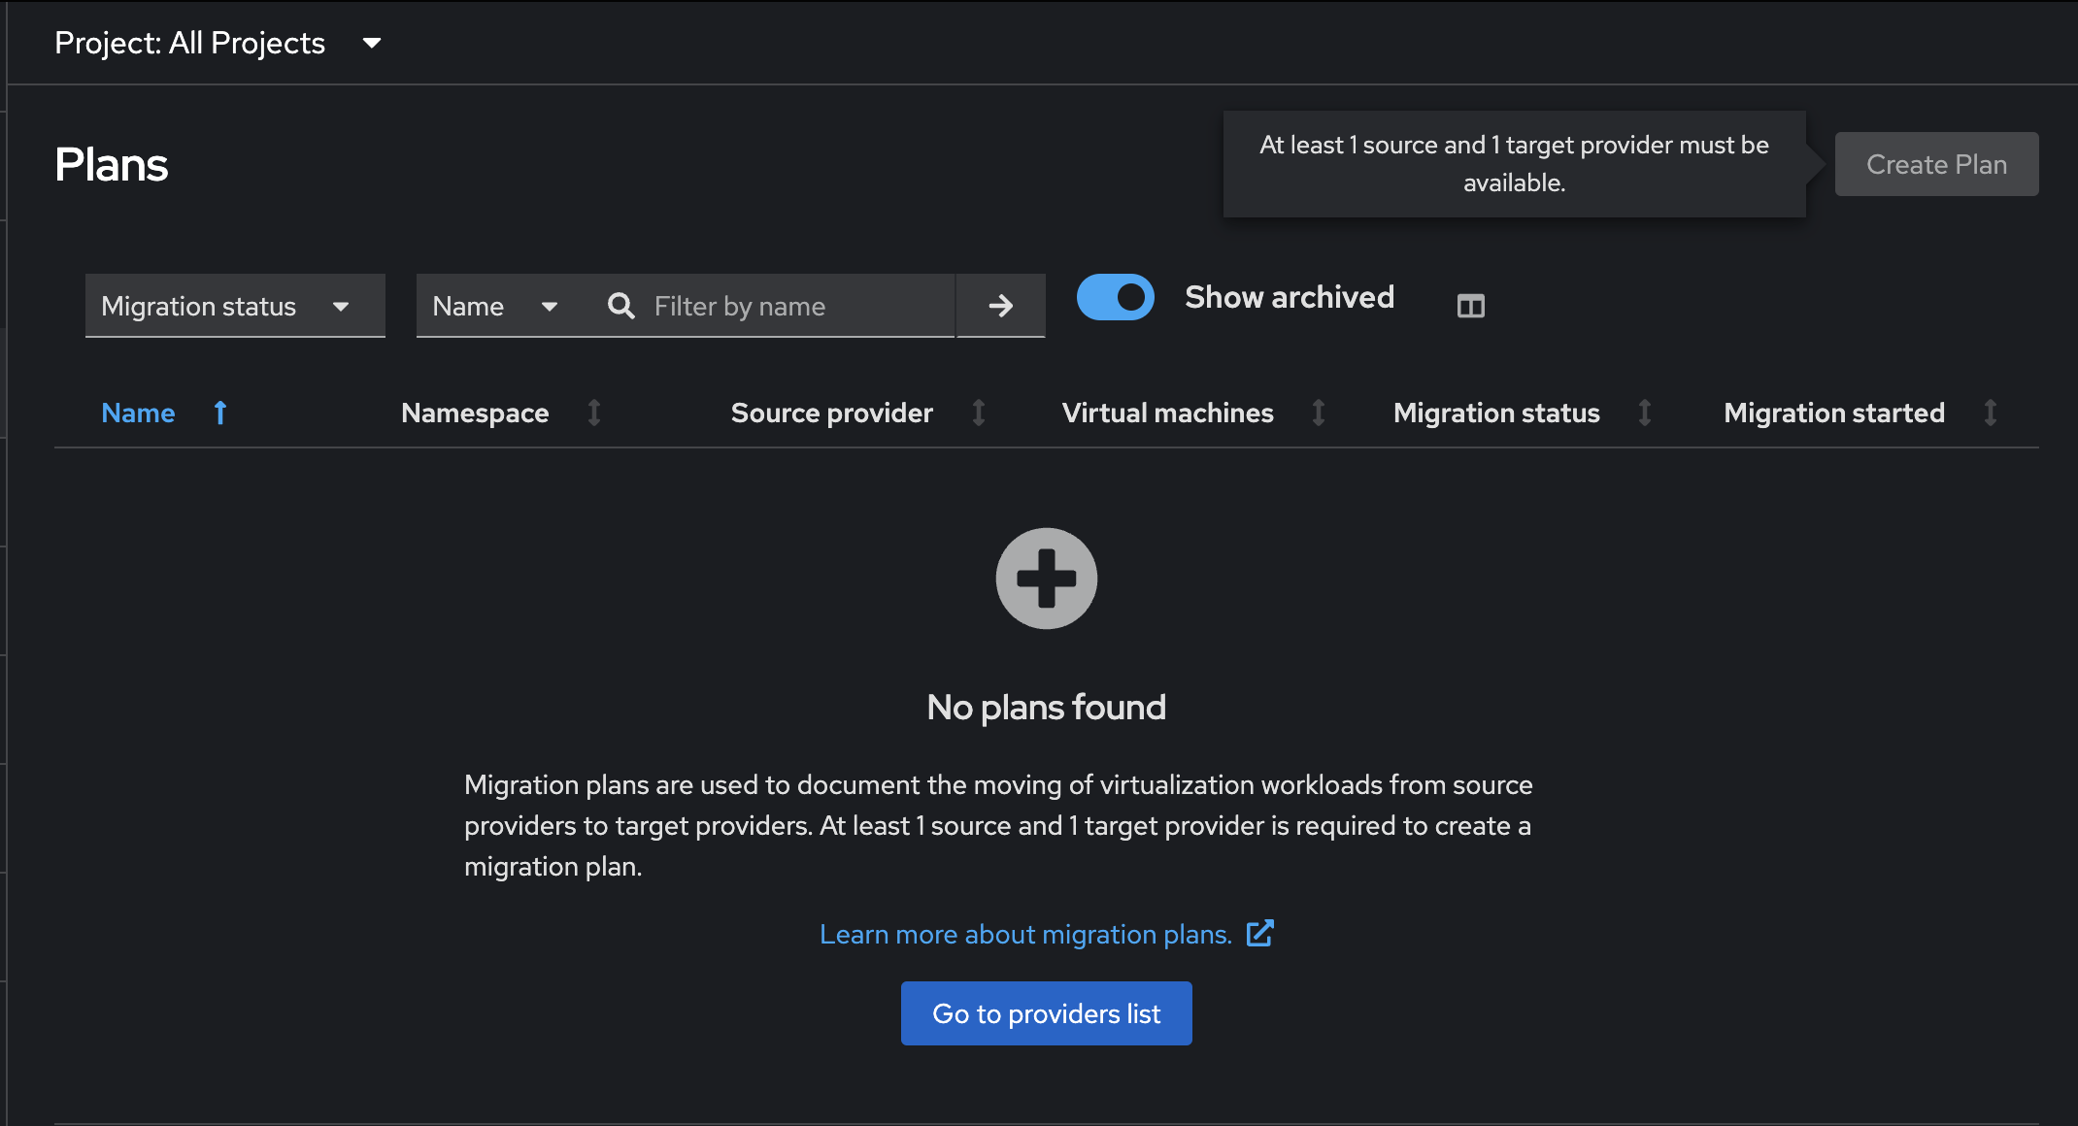Click the Migration status column sort arrows
The height and width of the screenshot is (1126, 2078).
click(x=1645, y=413)
